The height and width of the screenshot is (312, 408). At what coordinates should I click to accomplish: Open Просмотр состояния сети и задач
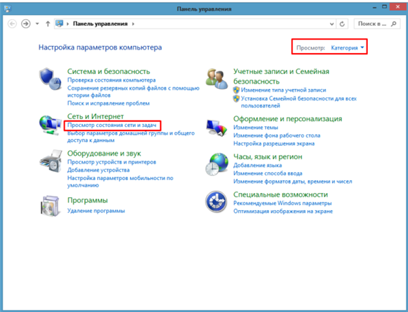112,125
